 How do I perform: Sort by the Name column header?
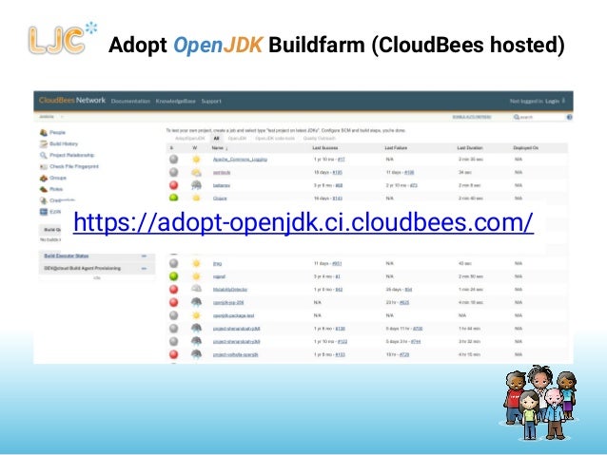pos(220,148)
